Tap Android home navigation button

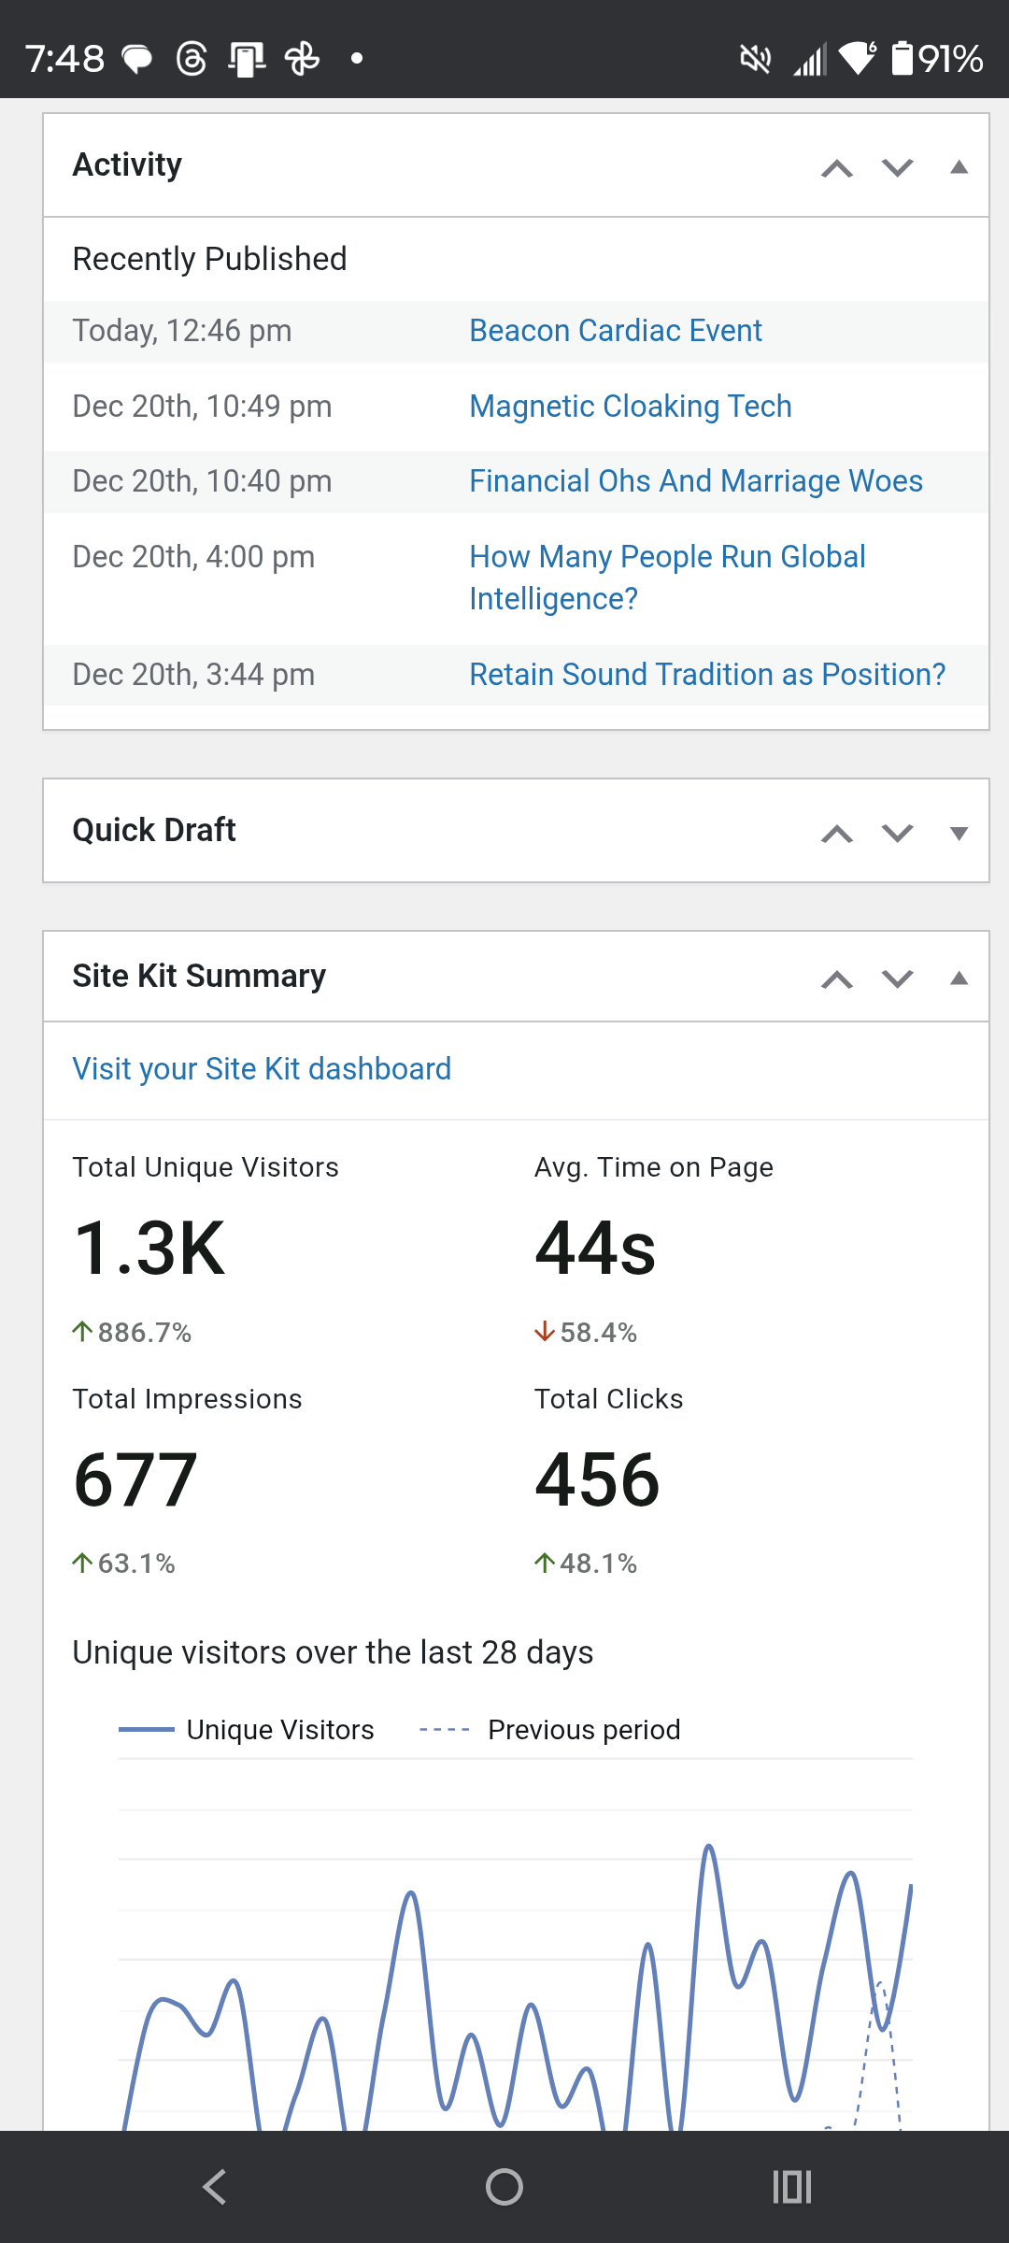(x=504, y=2187)
